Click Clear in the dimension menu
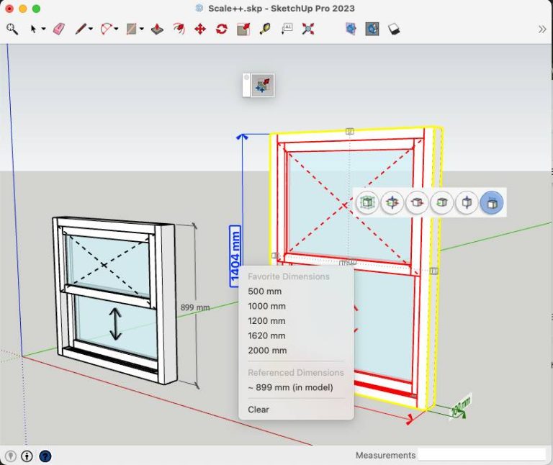The height and width of the screenshot is (465, 553). (x=258, y=410)
